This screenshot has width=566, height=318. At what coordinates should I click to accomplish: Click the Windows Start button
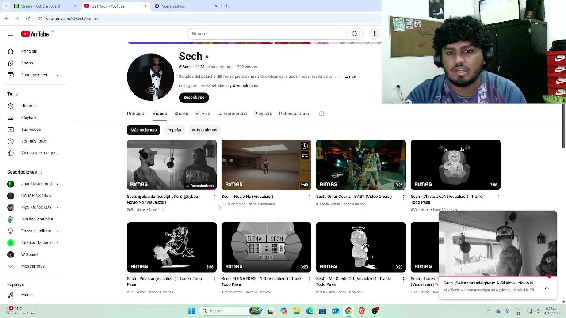[x=191, y=311]
